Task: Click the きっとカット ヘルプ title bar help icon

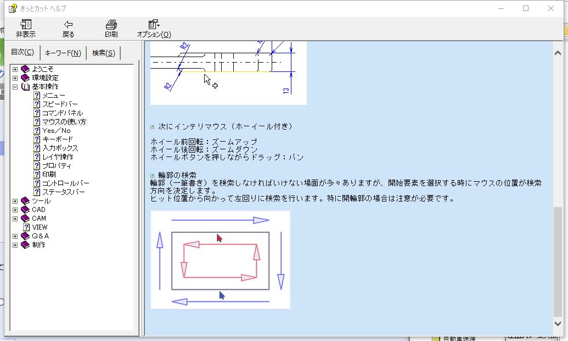Action: [13, 8]
